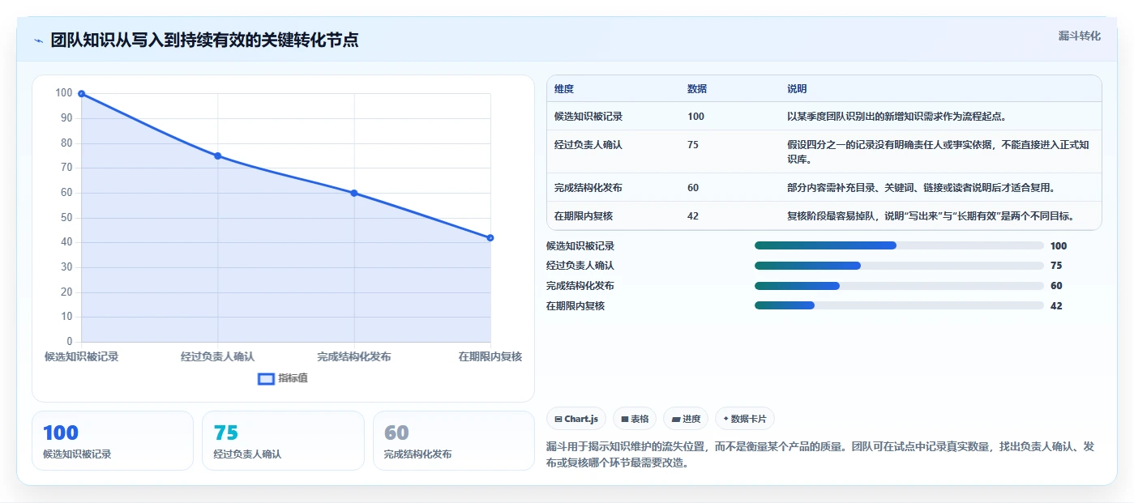Click the progress value 60 at bar end

pyautogui.click(x=1055, y=286)
